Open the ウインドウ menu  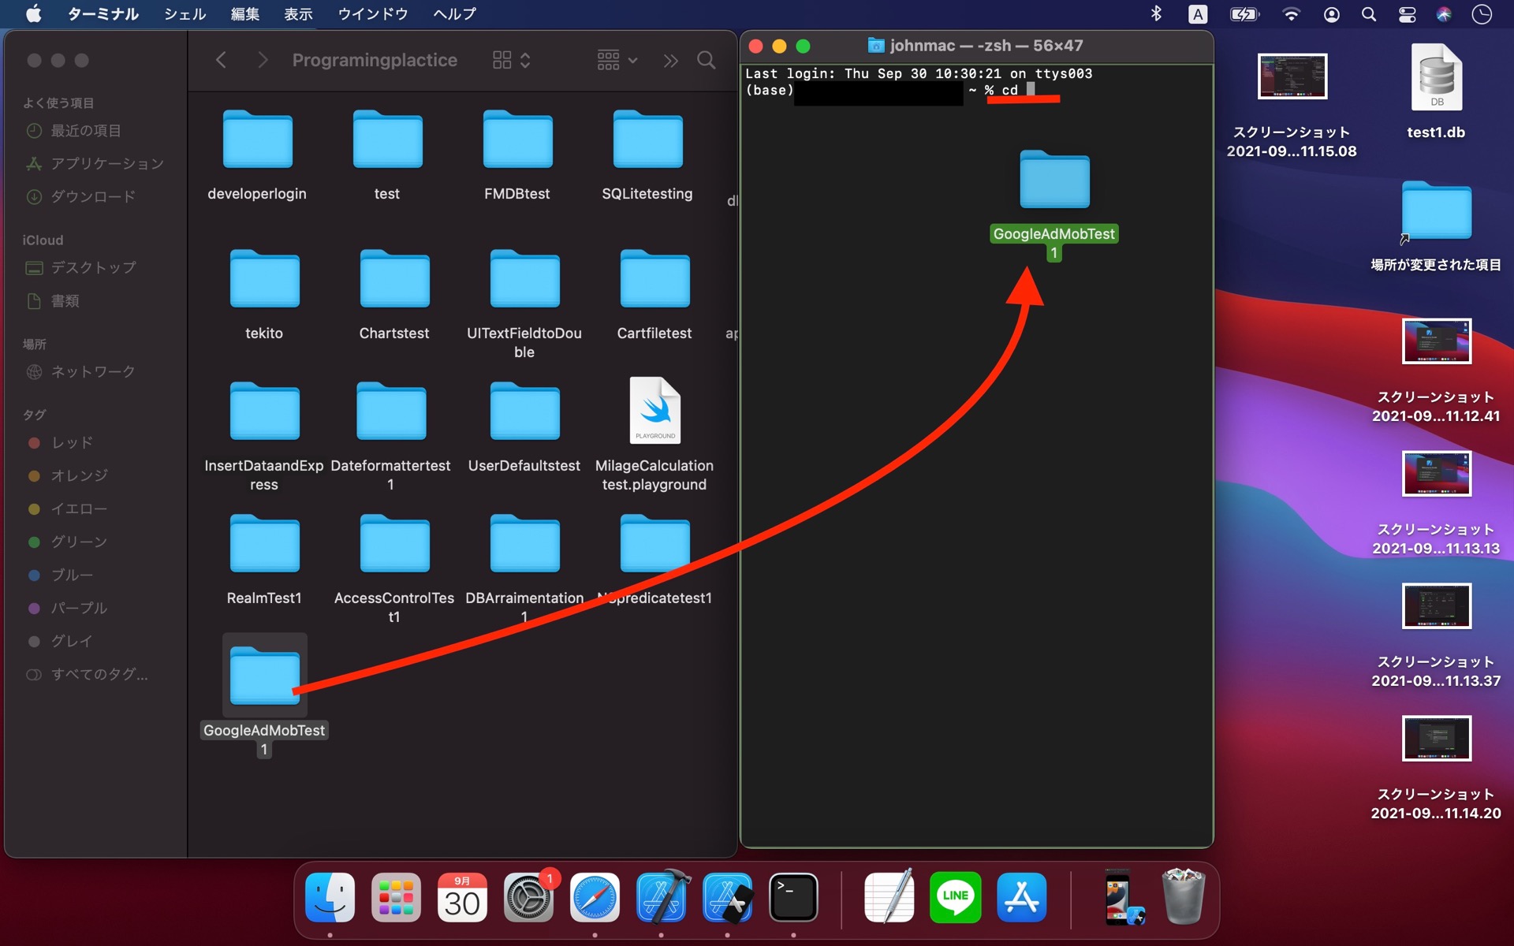pos(373,14)
